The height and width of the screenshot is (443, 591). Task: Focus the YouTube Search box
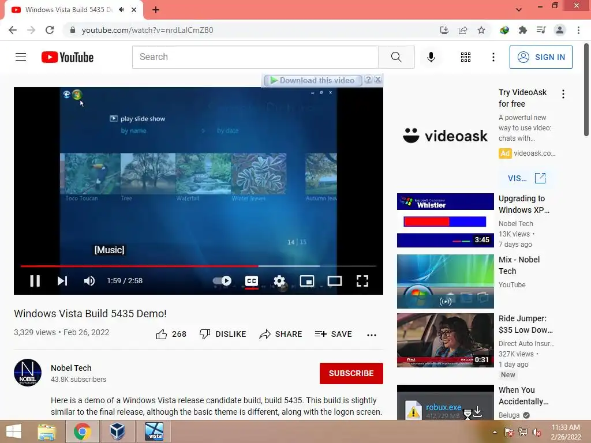click(x=255, y=57)
